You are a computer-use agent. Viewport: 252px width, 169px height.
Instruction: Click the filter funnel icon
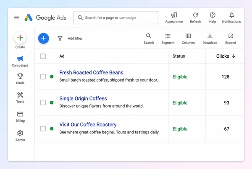pos(60,38)
